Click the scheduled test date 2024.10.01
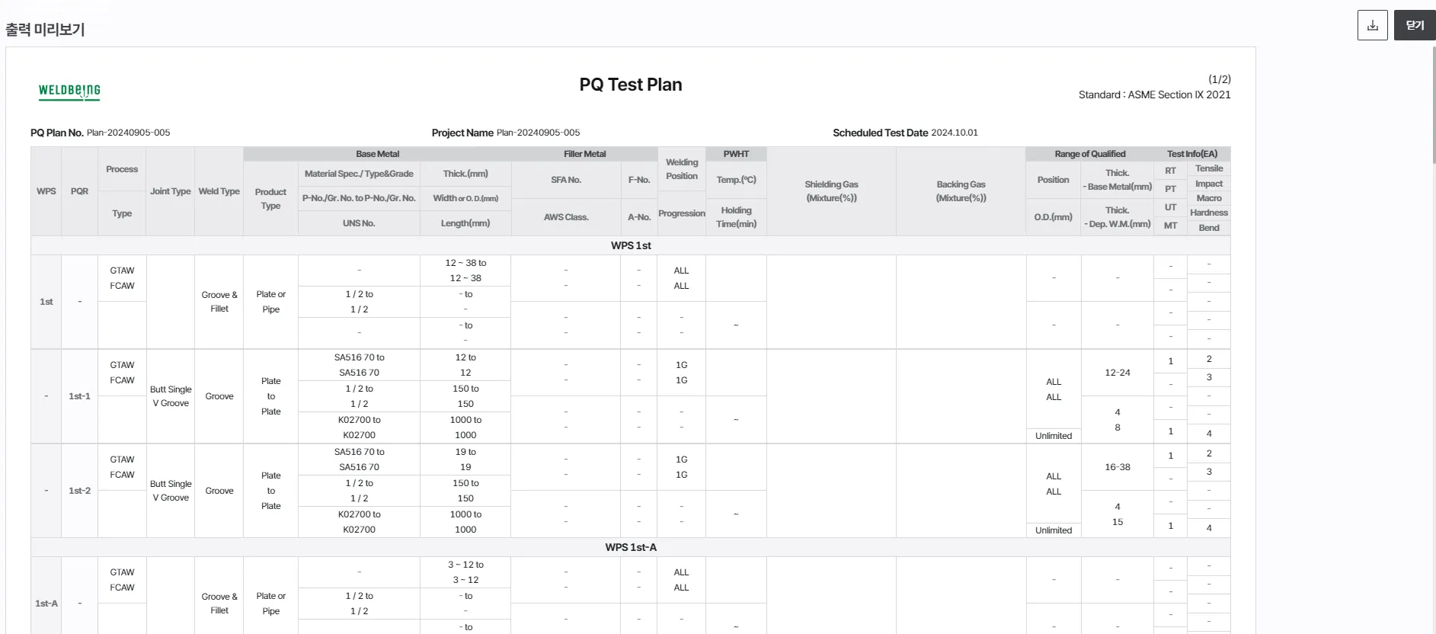 point(954,133)
